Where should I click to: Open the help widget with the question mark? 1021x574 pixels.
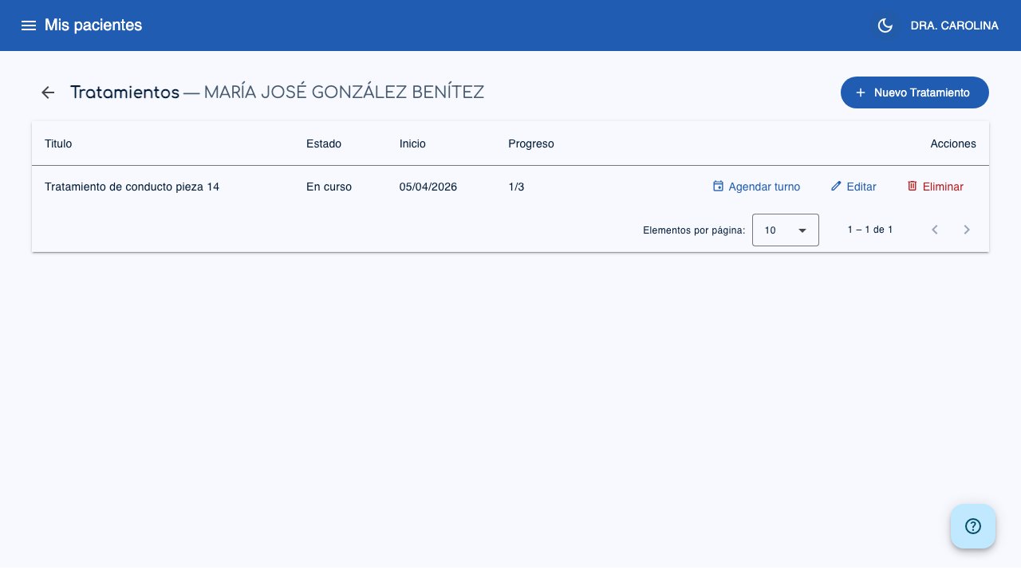973,526
